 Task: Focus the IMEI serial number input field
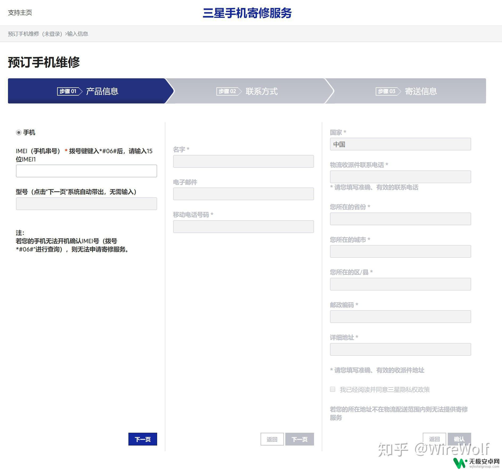86,171
